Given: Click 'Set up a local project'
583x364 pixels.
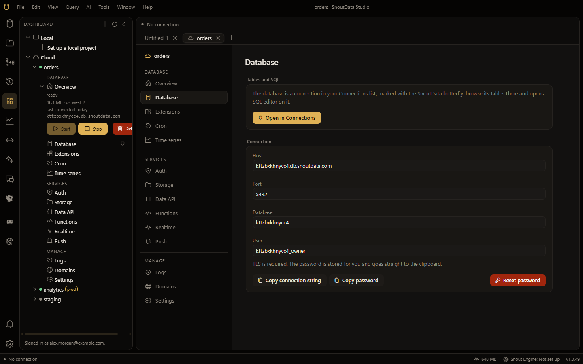Looking at the screenshot, I should (x=72, y=48).
